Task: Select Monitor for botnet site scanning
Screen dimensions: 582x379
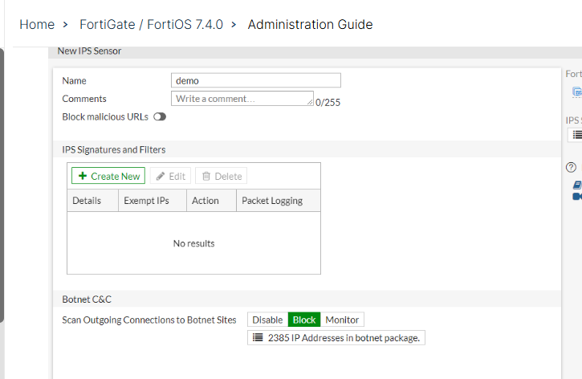Action: coord(342,320)
